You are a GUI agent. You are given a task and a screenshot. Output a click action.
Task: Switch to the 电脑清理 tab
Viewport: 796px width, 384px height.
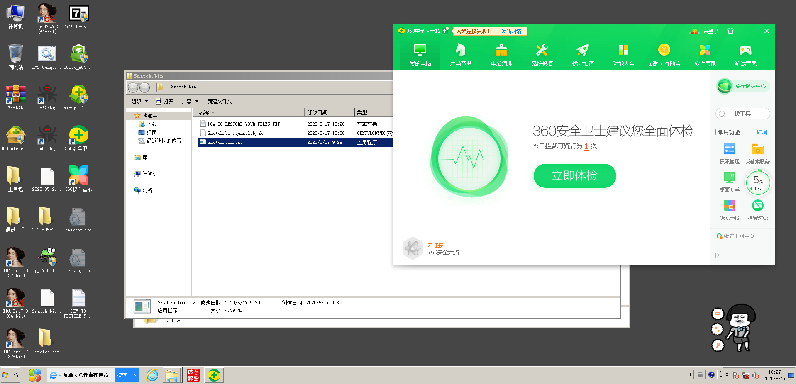501,54
